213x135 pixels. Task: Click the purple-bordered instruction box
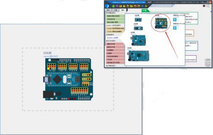click(x=191, y=59)
